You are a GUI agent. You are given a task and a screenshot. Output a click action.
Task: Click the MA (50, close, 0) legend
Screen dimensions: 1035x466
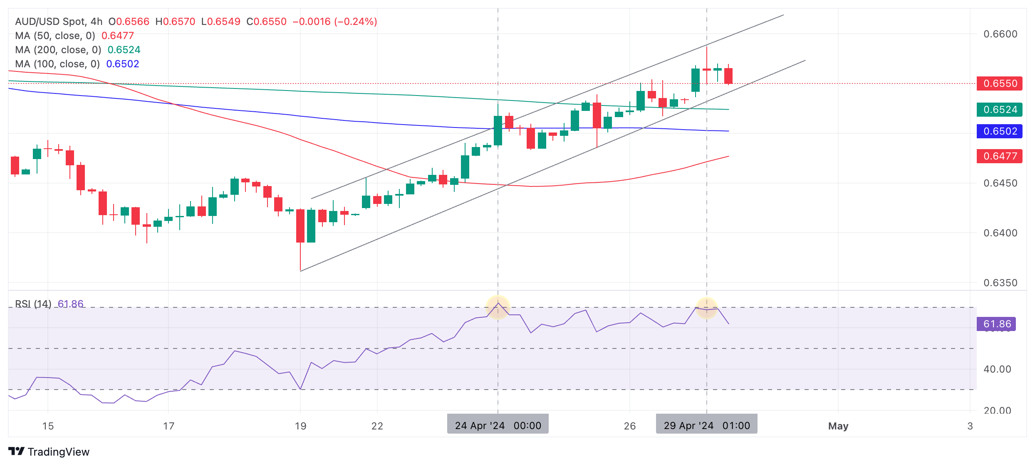tap(55, 36)
